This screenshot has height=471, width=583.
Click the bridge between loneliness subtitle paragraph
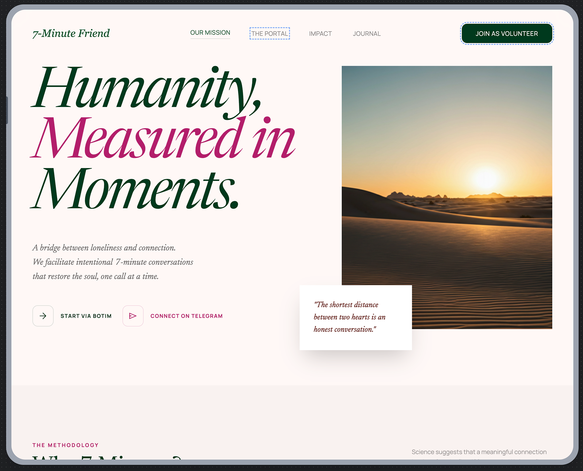click(112, 262)
